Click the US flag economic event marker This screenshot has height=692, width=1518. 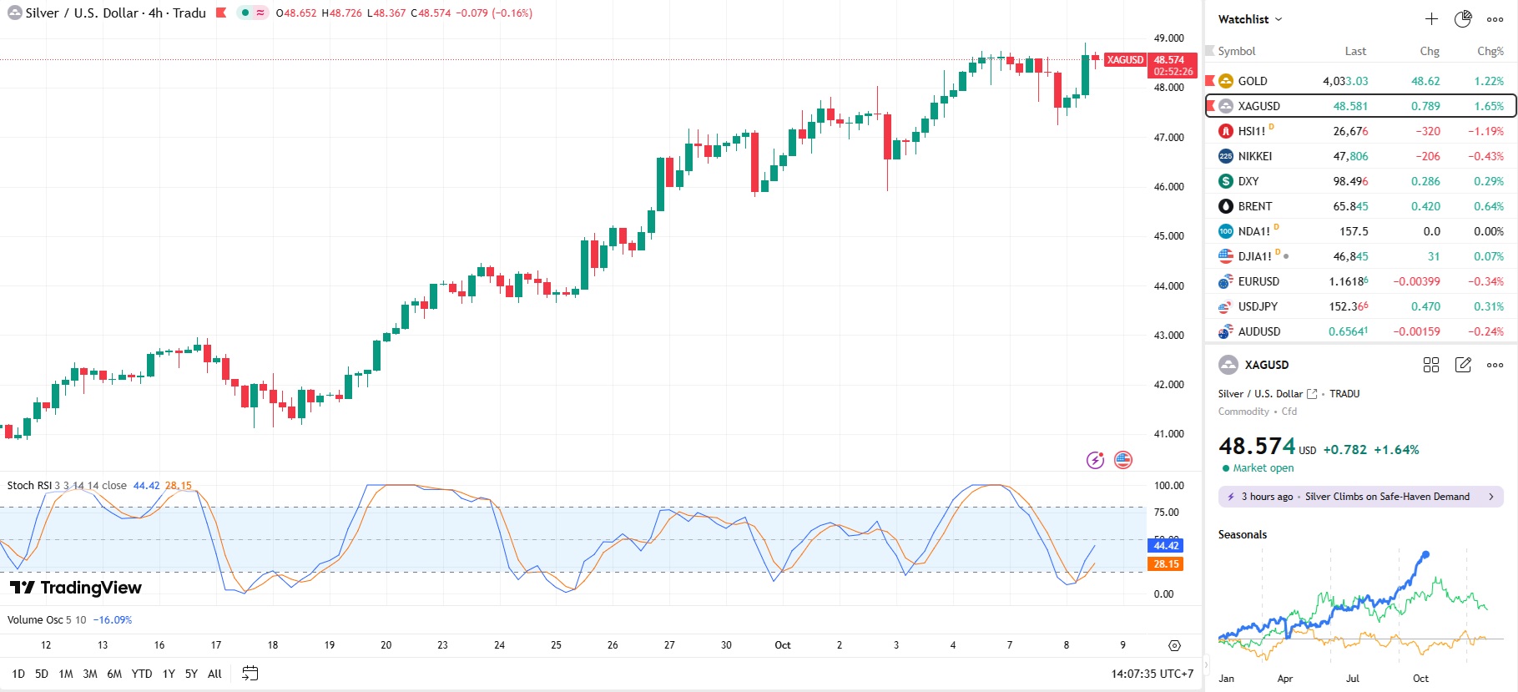point(1123,460)
